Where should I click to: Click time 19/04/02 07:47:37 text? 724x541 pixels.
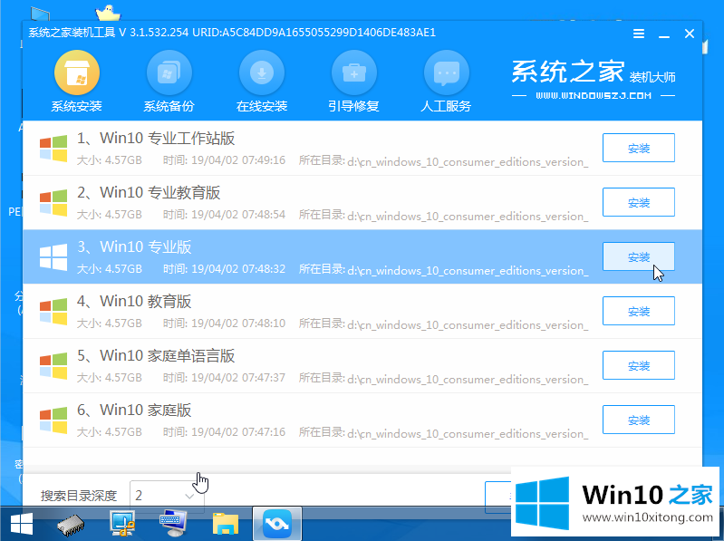238,378
